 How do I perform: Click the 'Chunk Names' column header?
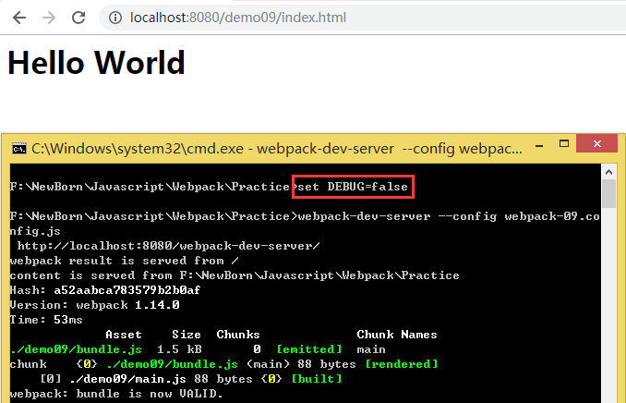(397, 335)
